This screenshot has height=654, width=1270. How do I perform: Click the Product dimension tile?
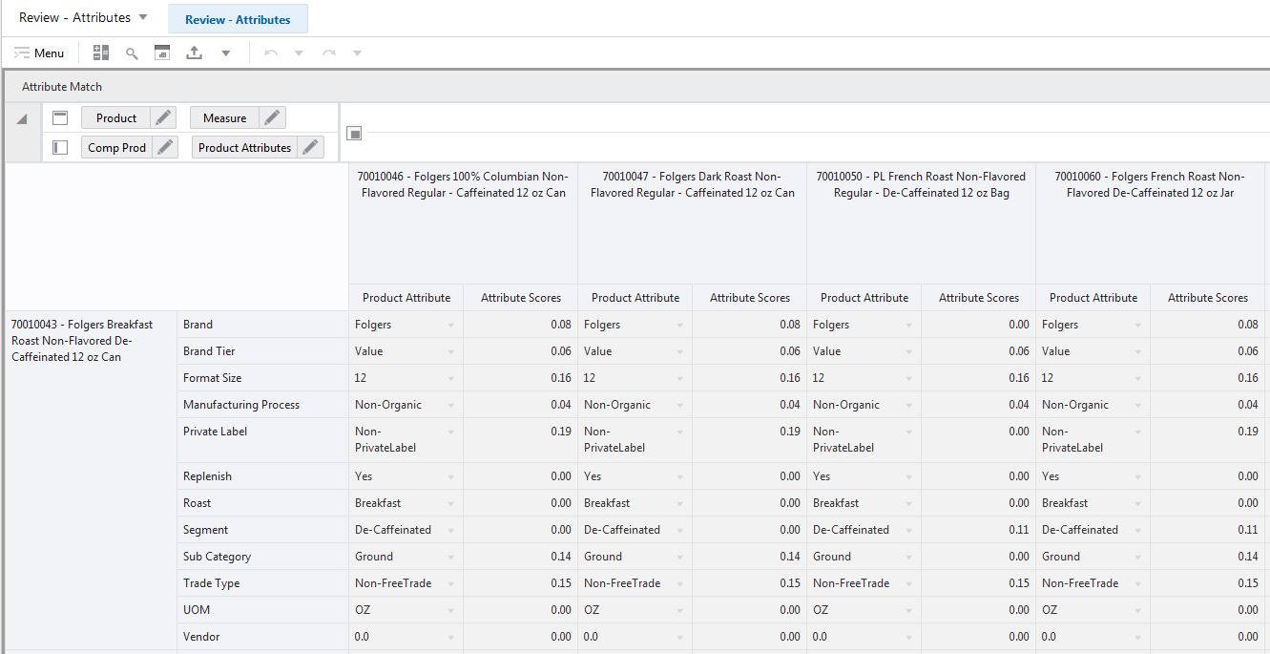click(x=116, y=118)
